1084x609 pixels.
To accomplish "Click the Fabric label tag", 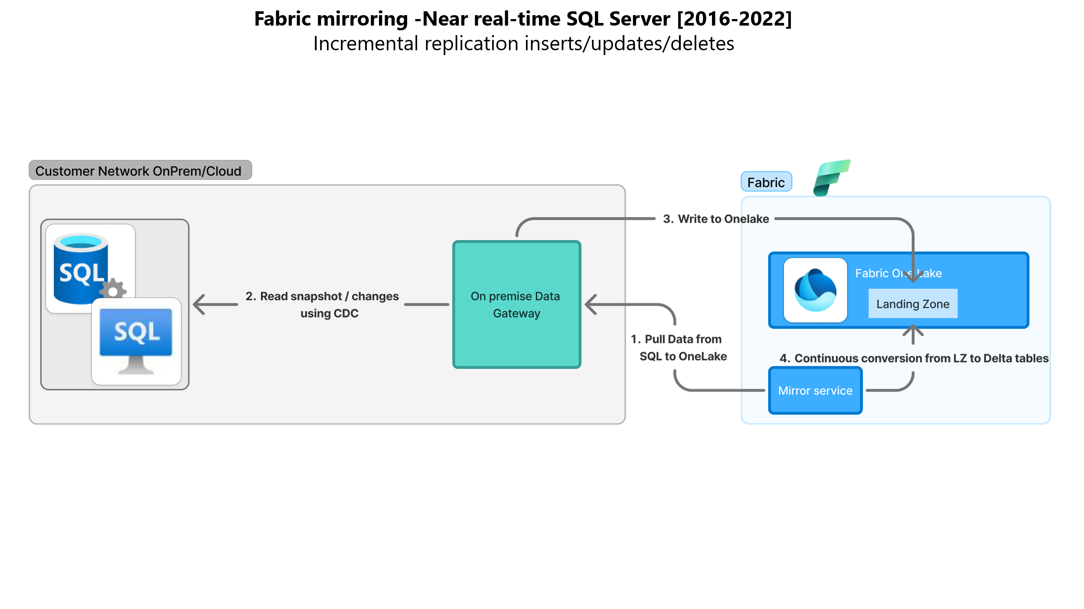I will tap(766, 182).
